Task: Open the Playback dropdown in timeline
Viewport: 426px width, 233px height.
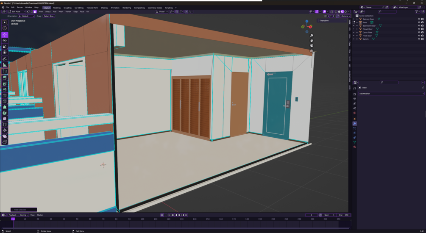Action: [13, 215]
